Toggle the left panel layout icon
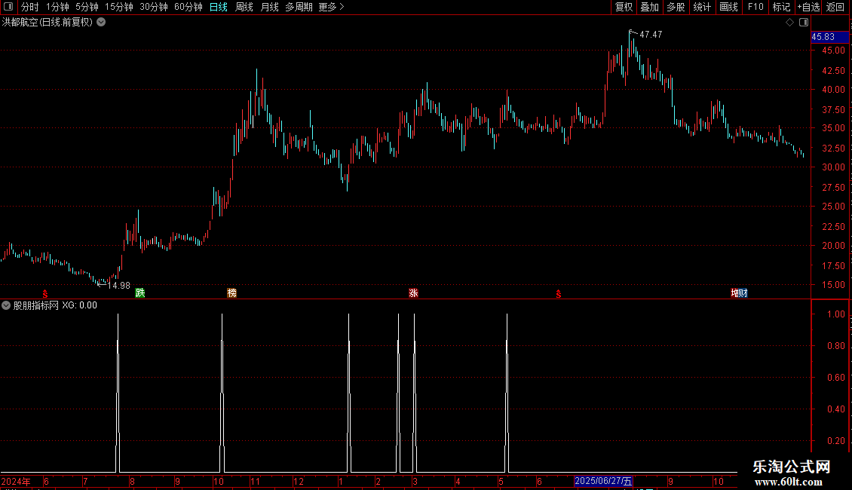Viewport: 852px width, 490px height. pos(8,7)
